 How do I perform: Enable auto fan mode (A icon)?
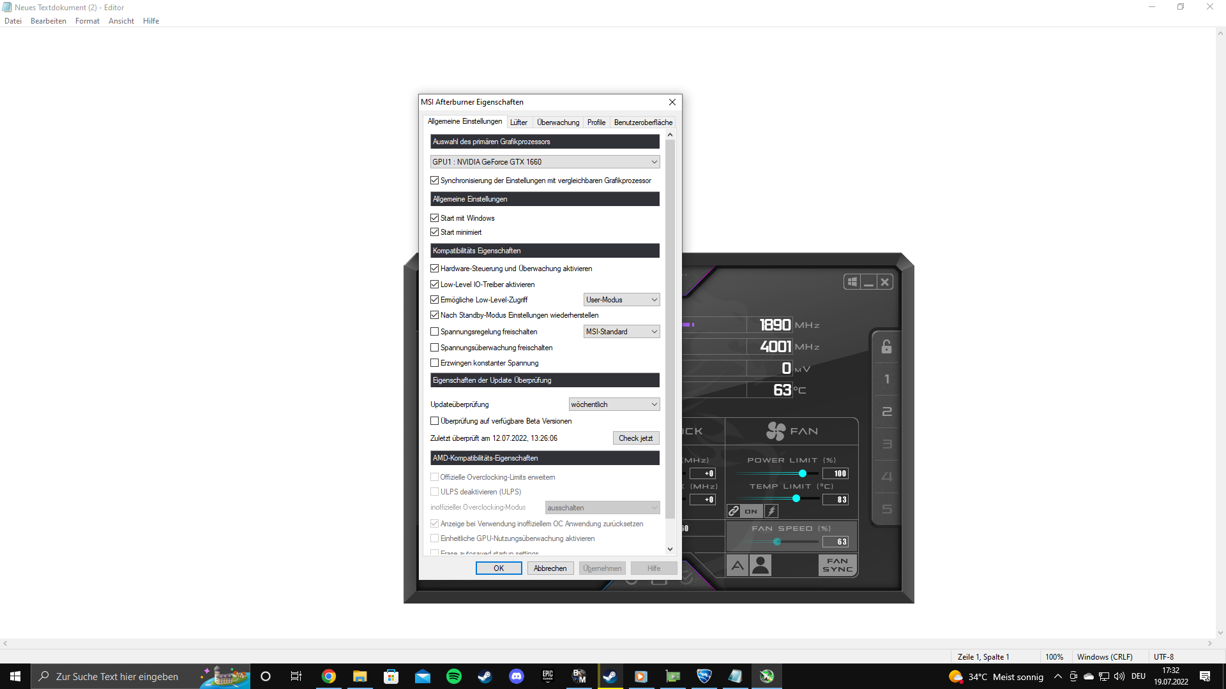click(738, 565)
